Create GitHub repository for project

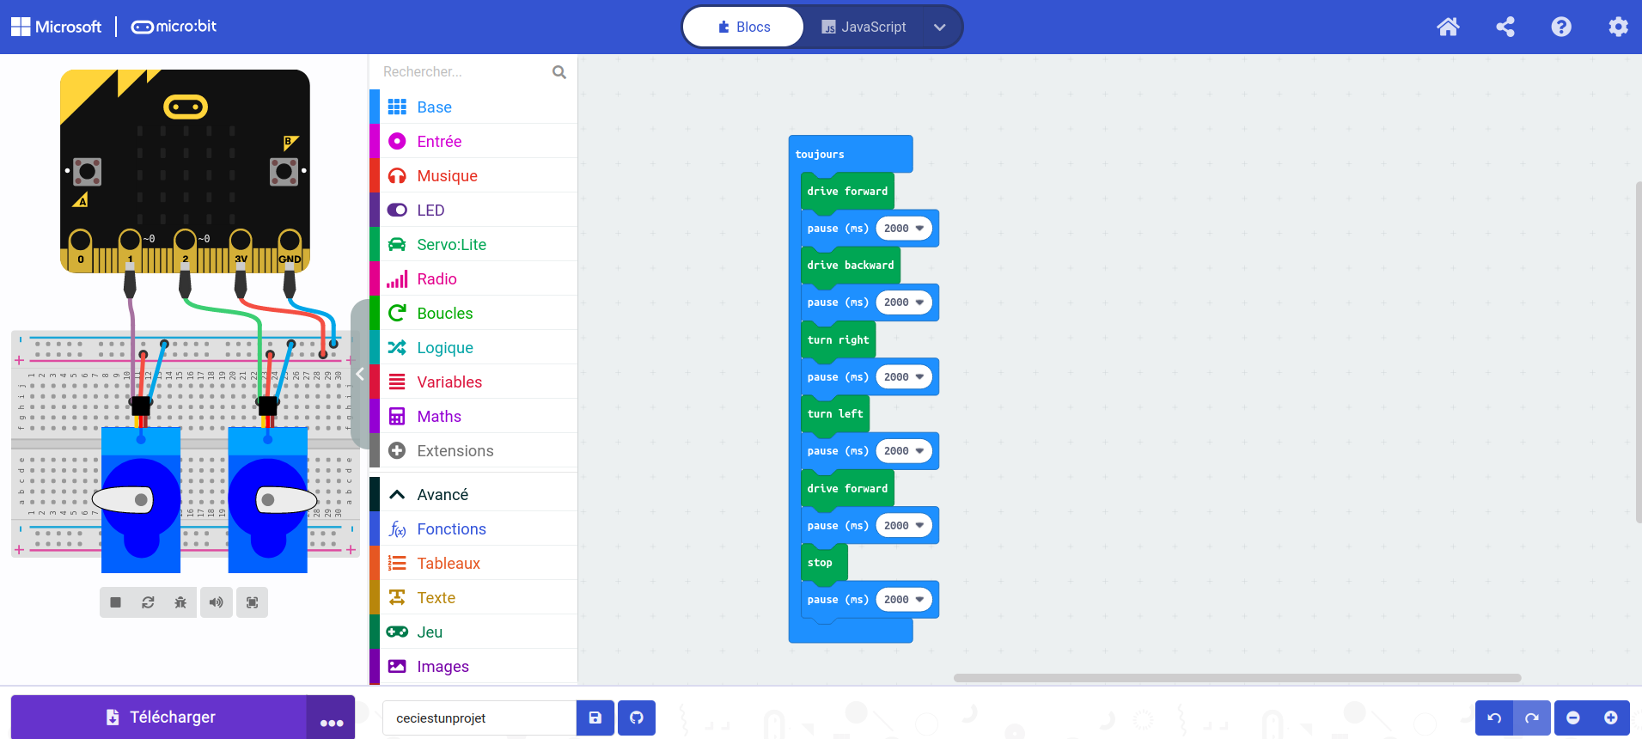[x=637, y=718]
